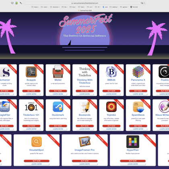The height and width of the screenshot is (169, 169).
Task: Expand the games bookmarks folder
Action: (x=124, y=7)
